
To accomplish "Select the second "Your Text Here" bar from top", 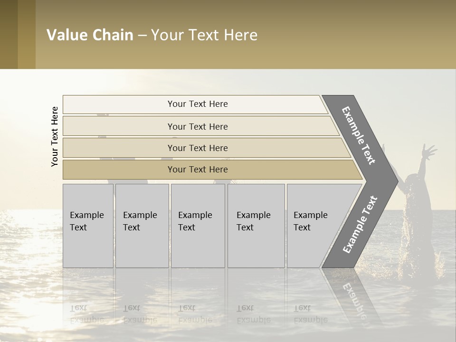I will tap(197, 126).
